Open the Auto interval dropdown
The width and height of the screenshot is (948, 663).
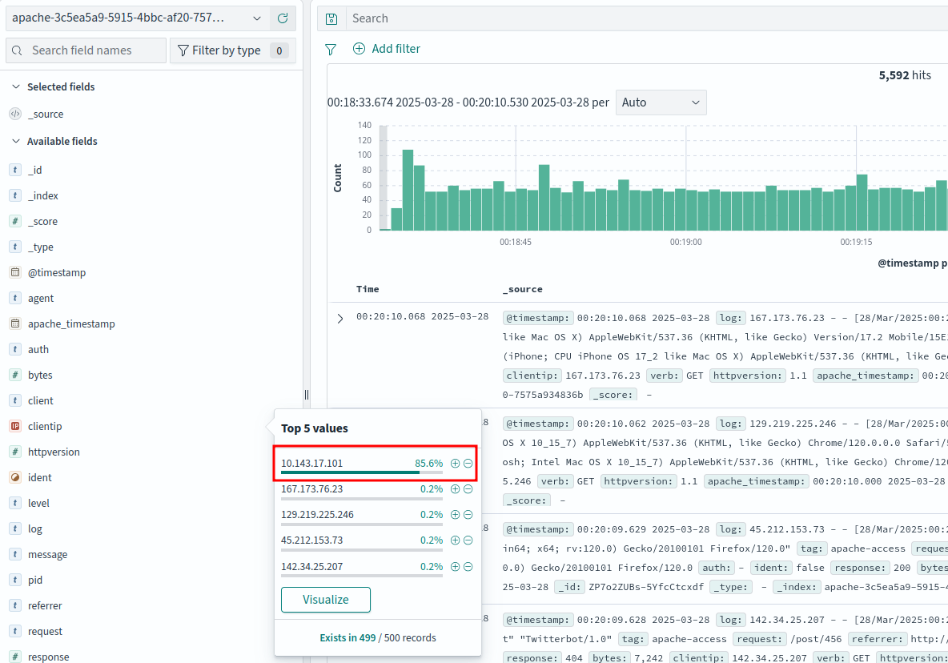pyautogui.click(x=661, y=102)
